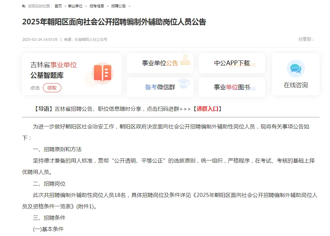
Task: Expand the chevron after 招考信息 breadcrumb
Action: [107, 6]
